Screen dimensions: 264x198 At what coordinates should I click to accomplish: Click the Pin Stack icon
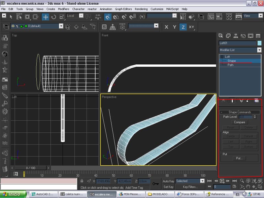coord(223,101)
